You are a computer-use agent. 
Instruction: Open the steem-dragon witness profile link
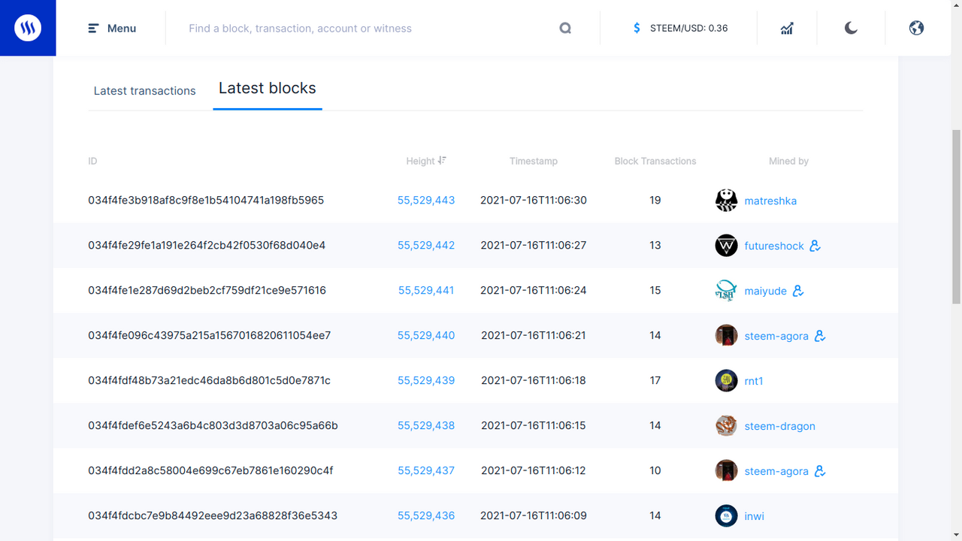pos(779,426)
